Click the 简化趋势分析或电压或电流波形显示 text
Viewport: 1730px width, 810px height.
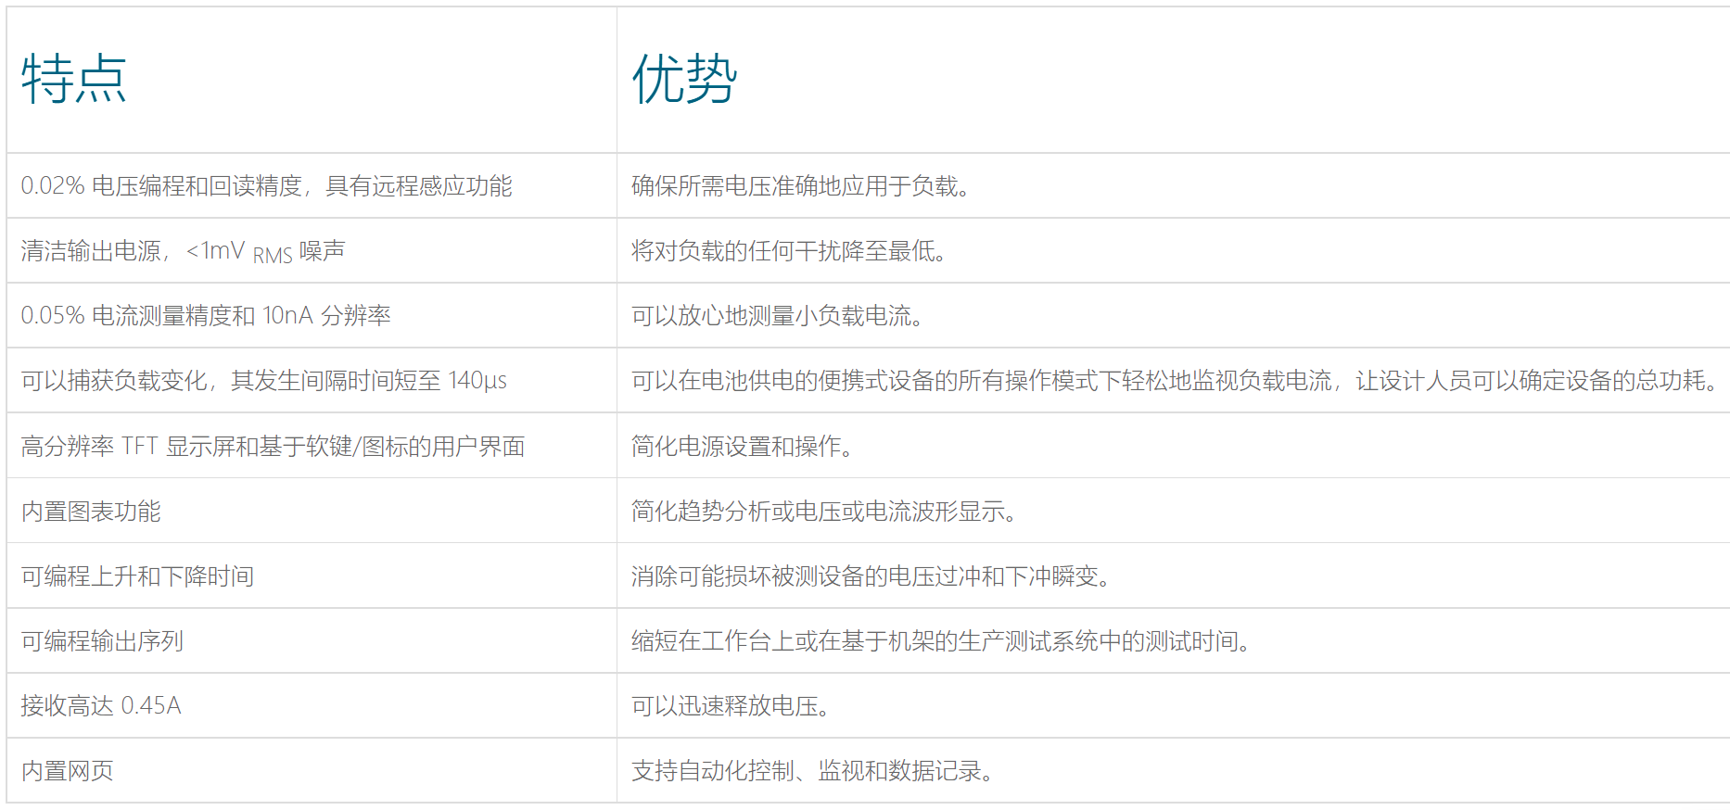click(x=823, y=512)
